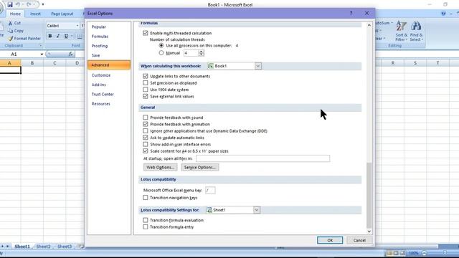Check Set precision as displayed
Viewport: 459px width, 258px height.
[146, 83]
